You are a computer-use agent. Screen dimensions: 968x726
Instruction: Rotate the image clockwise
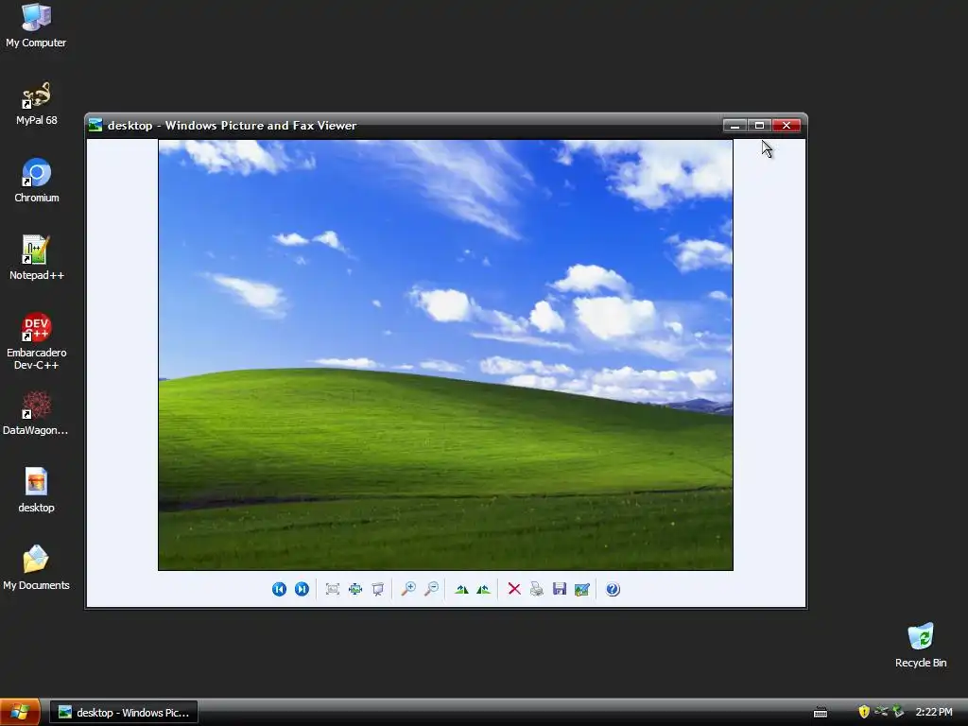coord(461,590)
